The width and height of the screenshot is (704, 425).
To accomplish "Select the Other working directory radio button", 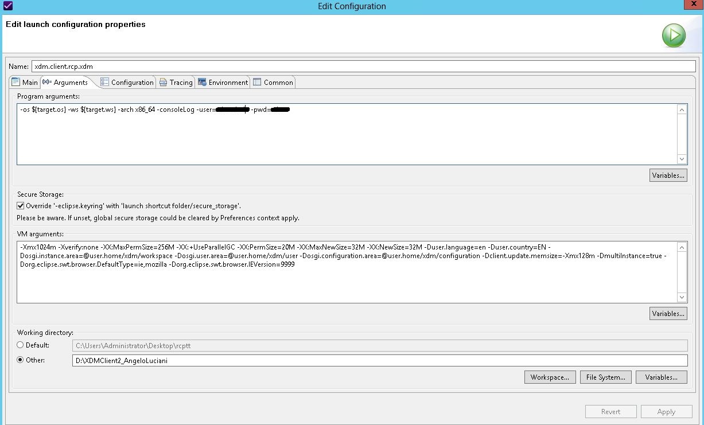I will click(x=21, y=360).
